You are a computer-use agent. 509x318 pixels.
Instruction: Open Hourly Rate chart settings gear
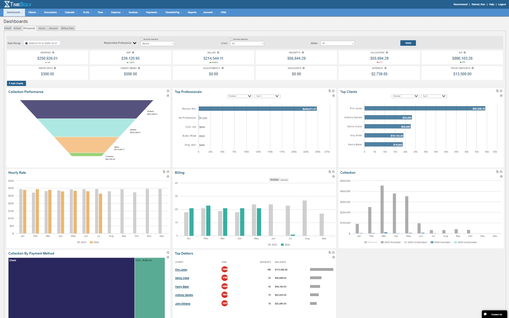[x=168, y=172]
